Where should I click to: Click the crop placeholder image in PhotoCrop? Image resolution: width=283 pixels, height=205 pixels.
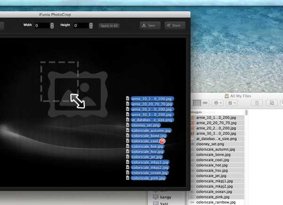pos(74,89)
